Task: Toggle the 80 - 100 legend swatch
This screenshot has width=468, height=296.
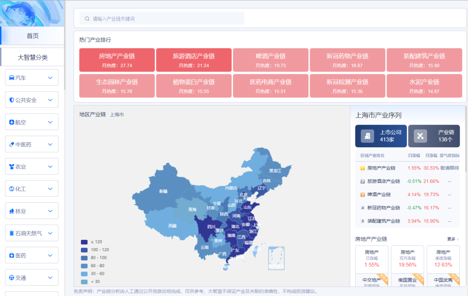Action: pos(84,258)
